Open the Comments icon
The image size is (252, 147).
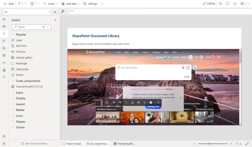pos(228,4)
